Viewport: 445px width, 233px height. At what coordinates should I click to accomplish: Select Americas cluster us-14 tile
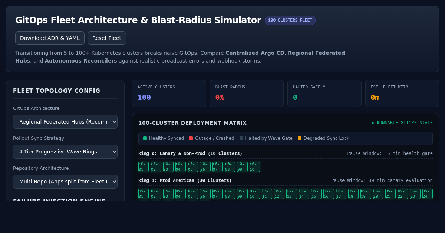pyautogui.click(x=304, y=194)
